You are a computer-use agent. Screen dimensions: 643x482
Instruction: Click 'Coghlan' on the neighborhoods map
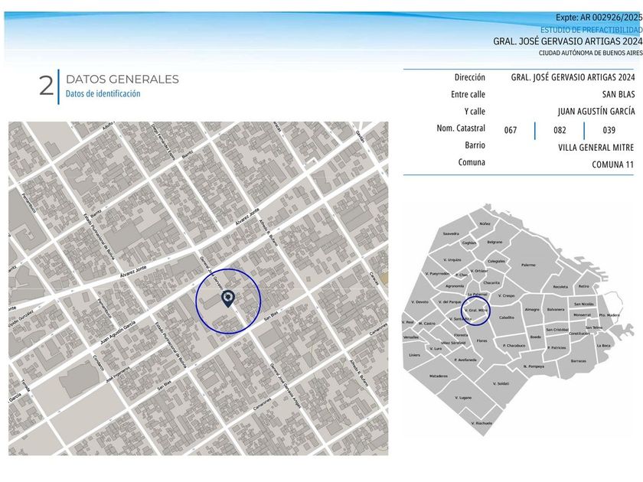(468, 243)
